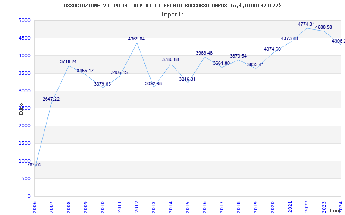Select the 2017 x-axis year tick
345x215 pixels.
222,206
